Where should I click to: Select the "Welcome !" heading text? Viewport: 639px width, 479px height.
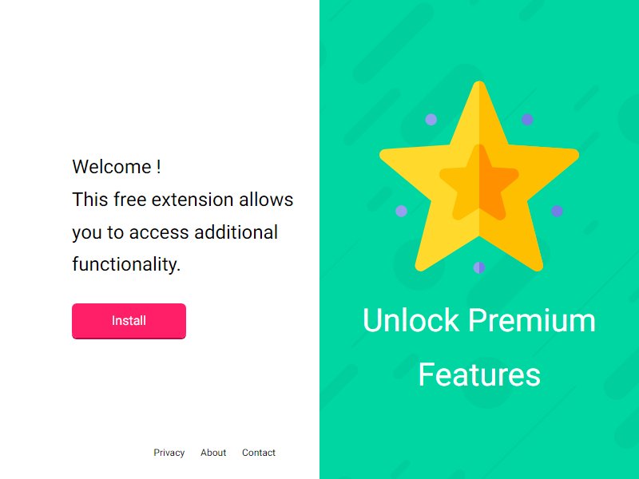click(x=117, y=167)
